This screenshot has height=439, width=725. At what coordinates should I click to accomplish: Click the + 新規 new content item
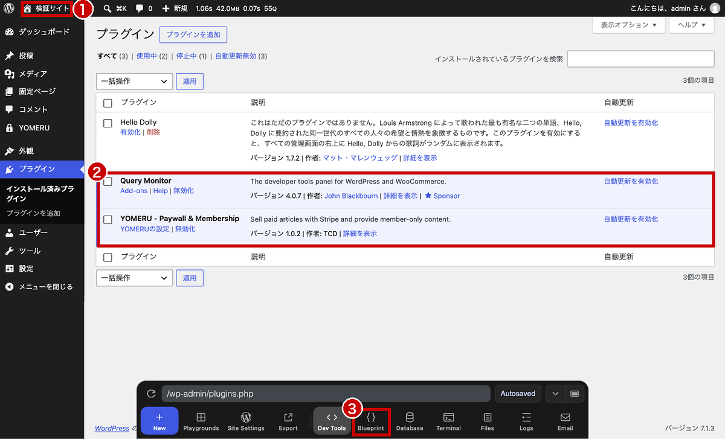(x=175, y=8)
